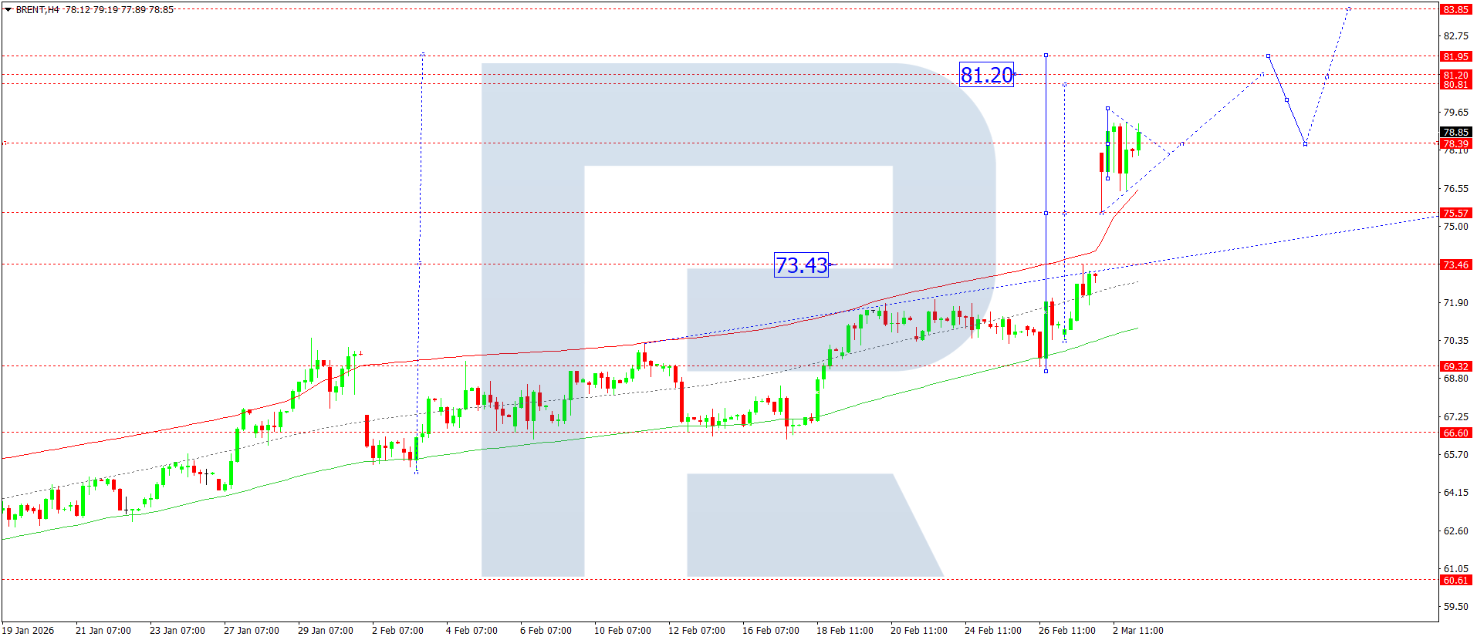The width and height of the screenshot is (1477, 640).
Task: Select the 18 Feb 11:00 time axis label
Action: click(844, 631)
